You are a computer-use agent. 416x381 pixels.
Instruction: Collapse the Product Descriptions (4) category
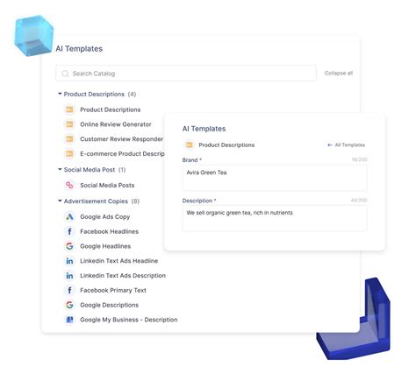(60, 94)
